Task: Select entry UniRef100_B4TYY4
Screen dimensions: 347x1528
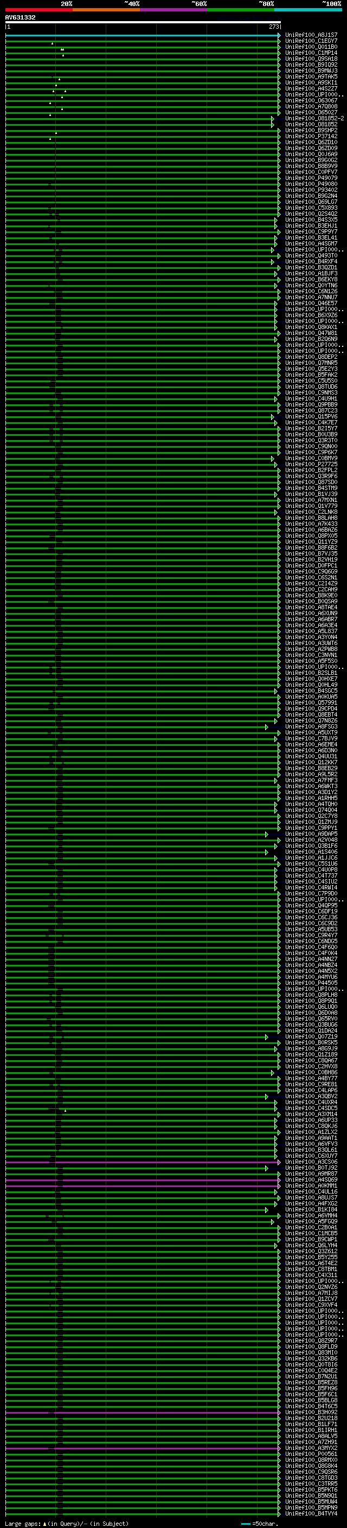Action: (x=311, y=1513)
